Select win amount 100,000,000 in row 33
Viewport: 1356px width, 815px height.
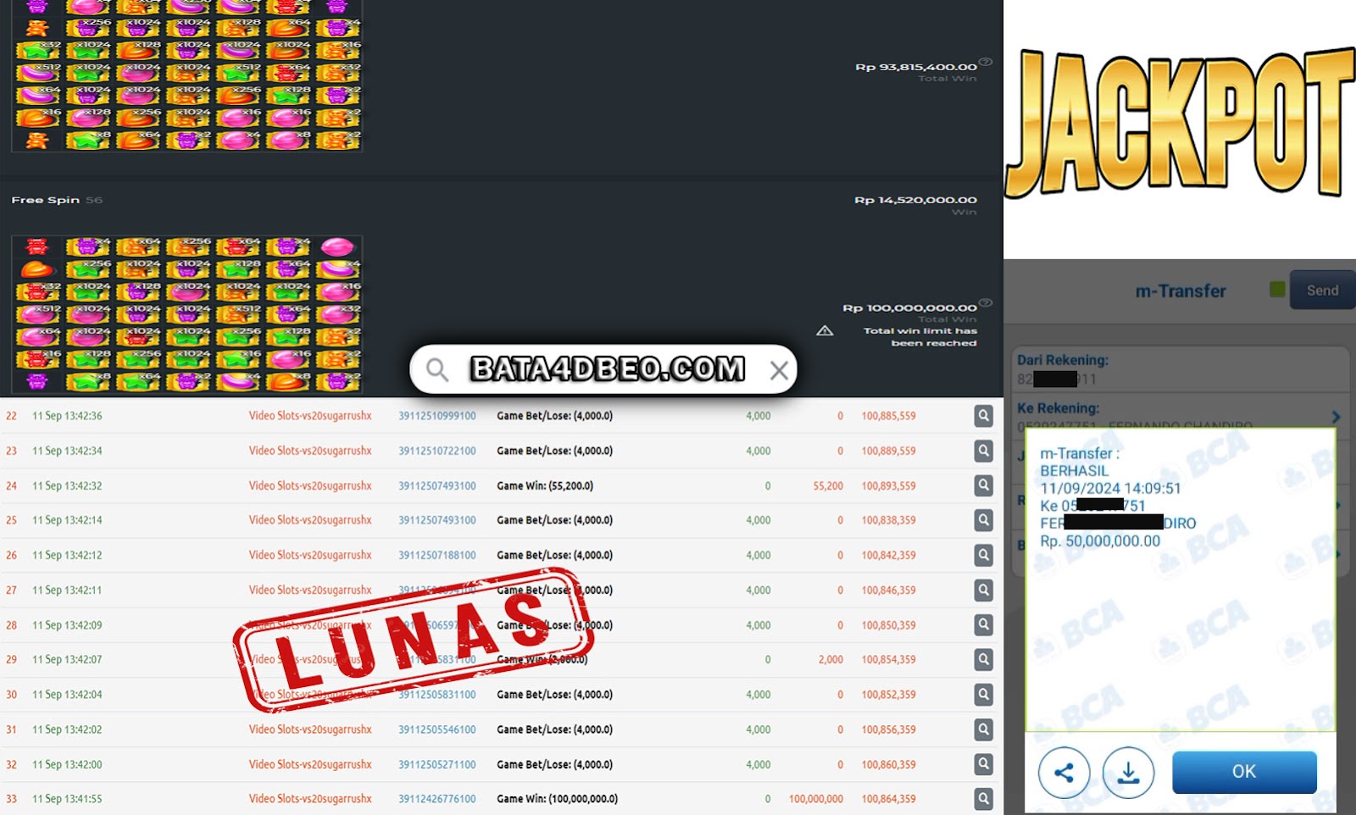pos(815,799)
